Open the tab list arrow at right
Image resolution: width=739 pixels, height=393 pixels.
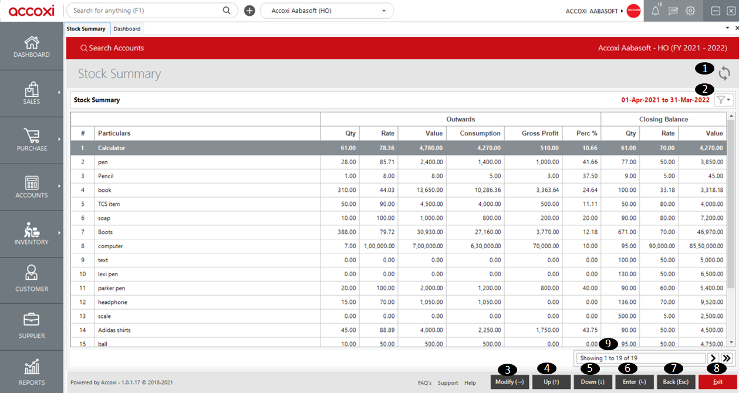point(728,28)
